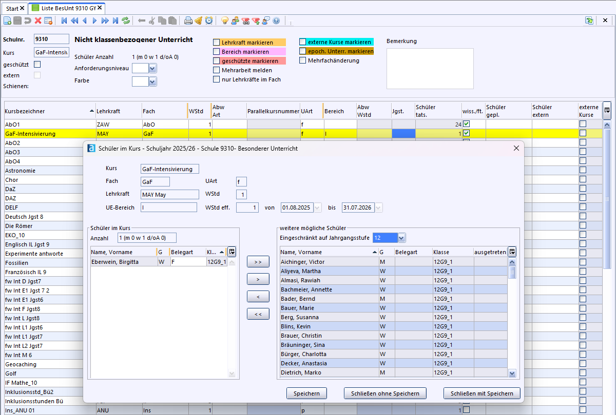Check the 'geschützt' checkbox

pos(37,65)
